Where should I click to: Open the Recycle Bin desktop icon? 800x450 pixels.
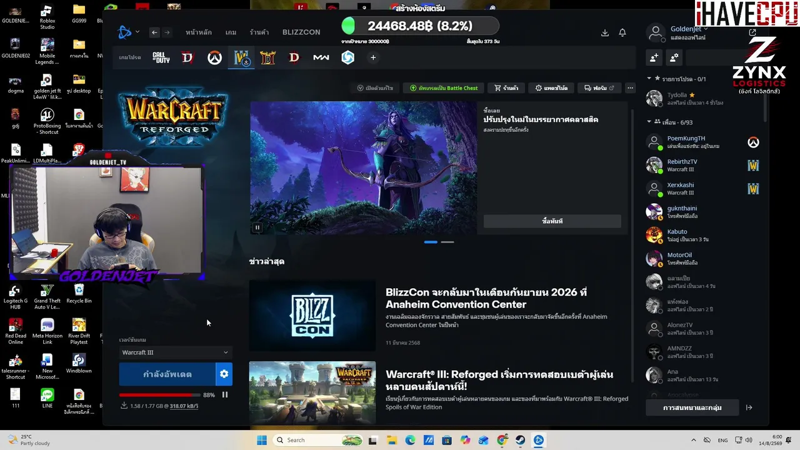coord(79,293)
